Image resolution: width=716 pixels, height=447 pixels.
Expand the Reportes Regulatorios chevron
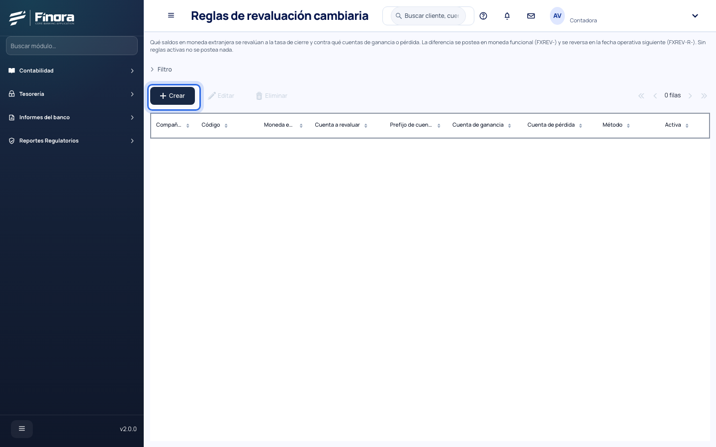coord(132,141)
